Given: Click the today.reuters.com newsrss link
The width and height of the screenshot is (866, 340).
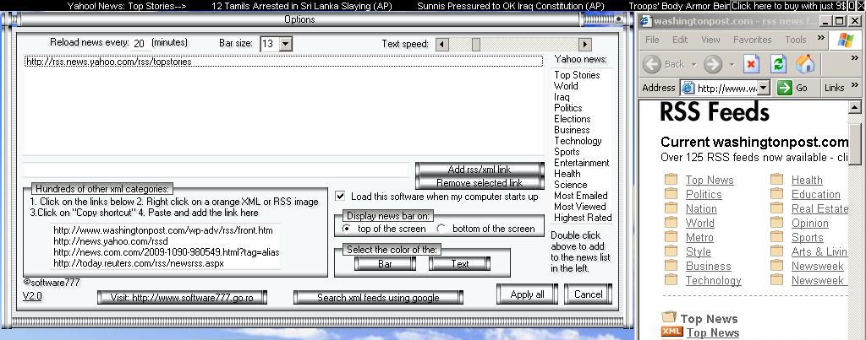Looking at the screenshot, I should [139, 263].
